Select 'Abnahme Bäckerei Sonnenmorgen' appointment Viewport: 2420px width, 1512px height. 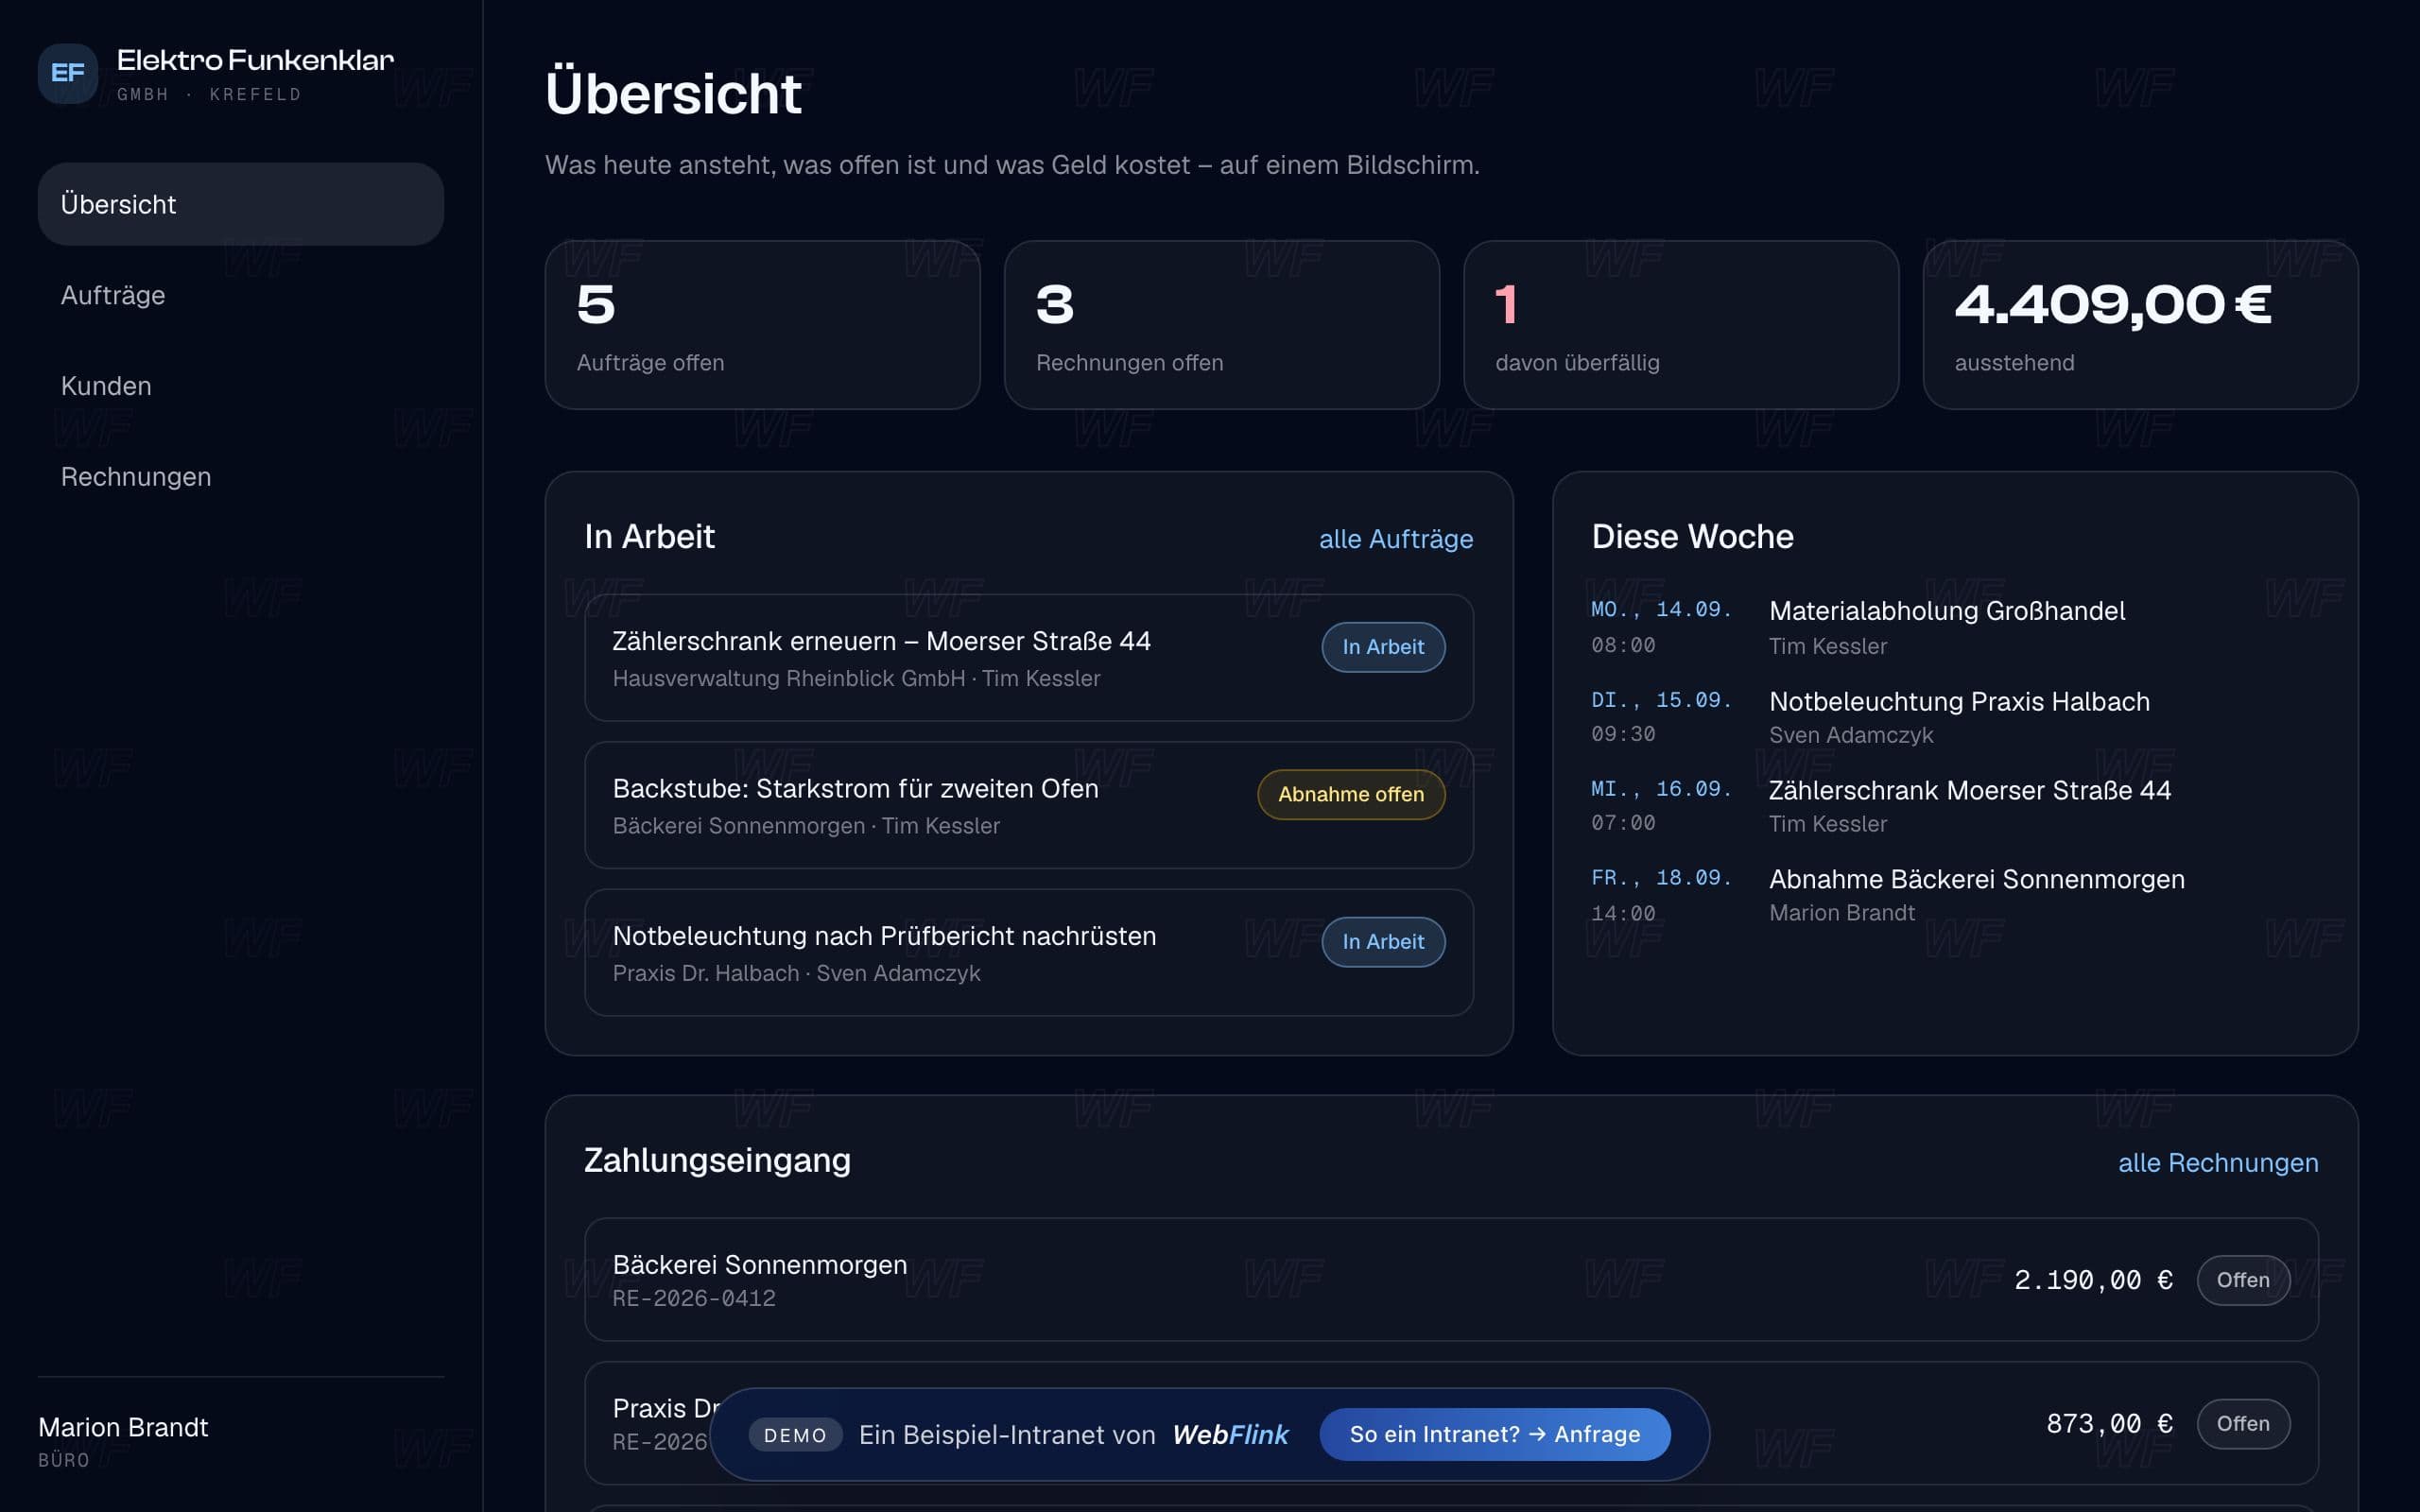point(1976,880)
